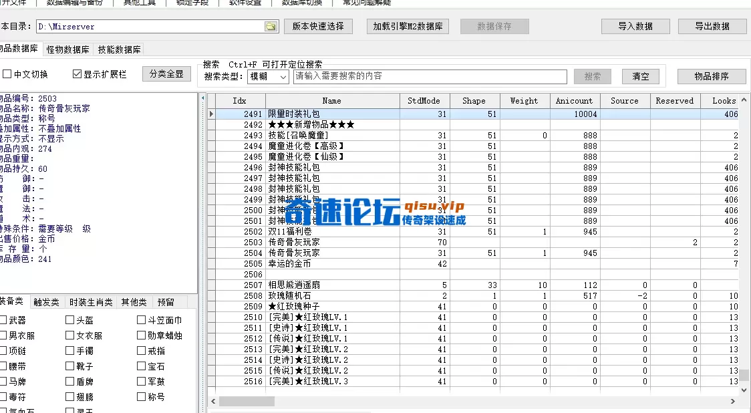Click the 搜索 search button
Viewport: 751px width, 413px height.
click(x=592, y=76)
